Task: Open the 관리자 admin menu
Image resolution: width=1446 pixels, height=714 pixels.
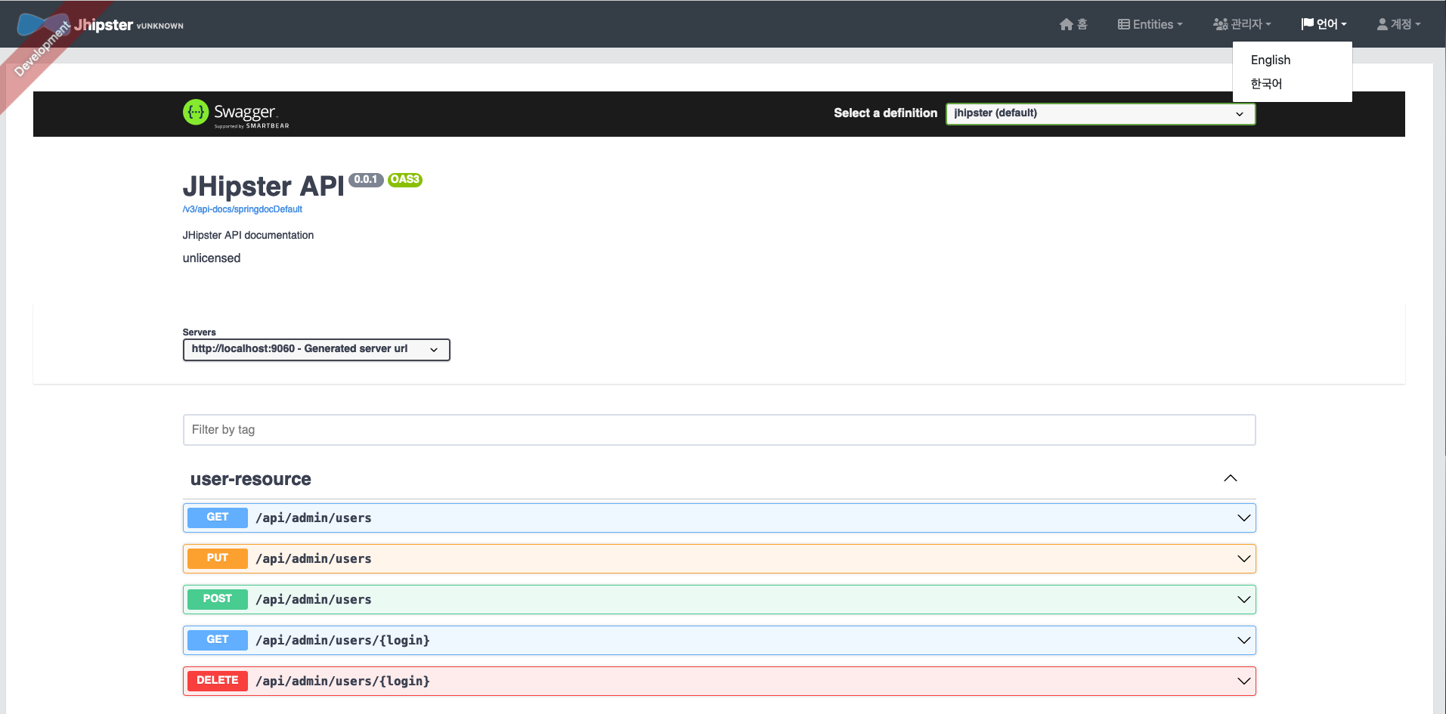Action: [1242, 24]
